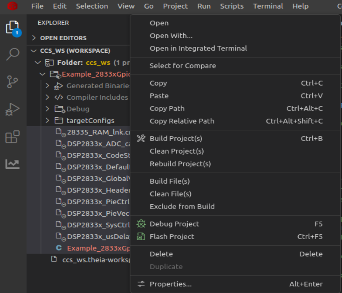342x293 pixels.
Task: Open the Project menu
Action: (x=175, y=6)
